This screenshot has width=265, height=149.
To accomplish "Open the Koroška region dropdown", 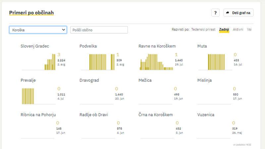I will [x=38, y=30].
